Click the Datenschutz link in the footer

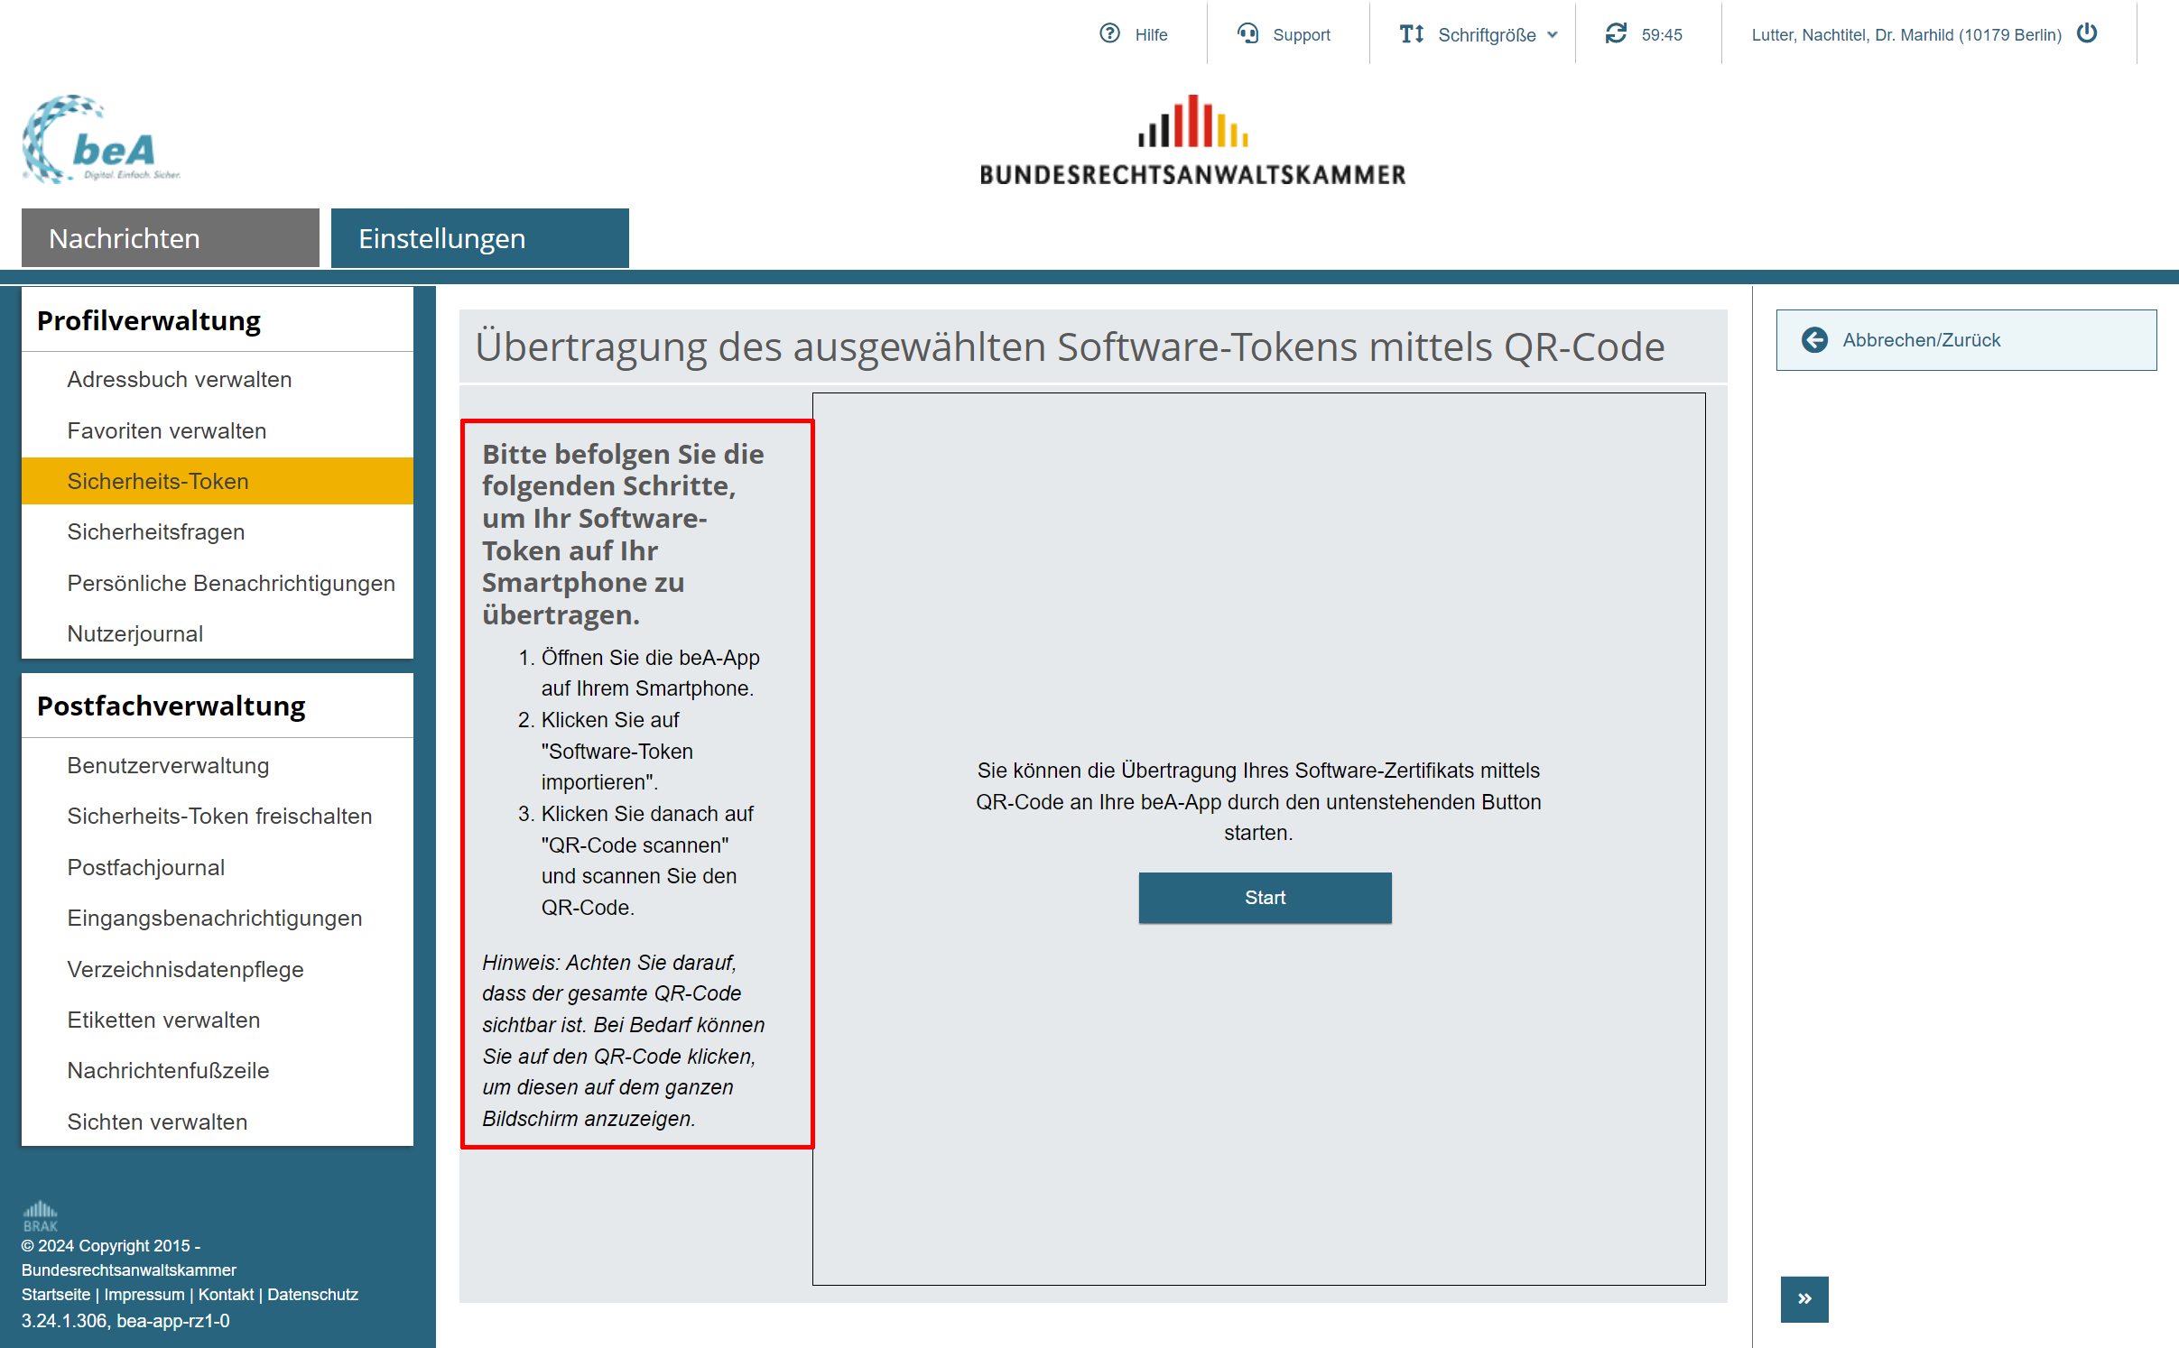(x=312, y=1294)
